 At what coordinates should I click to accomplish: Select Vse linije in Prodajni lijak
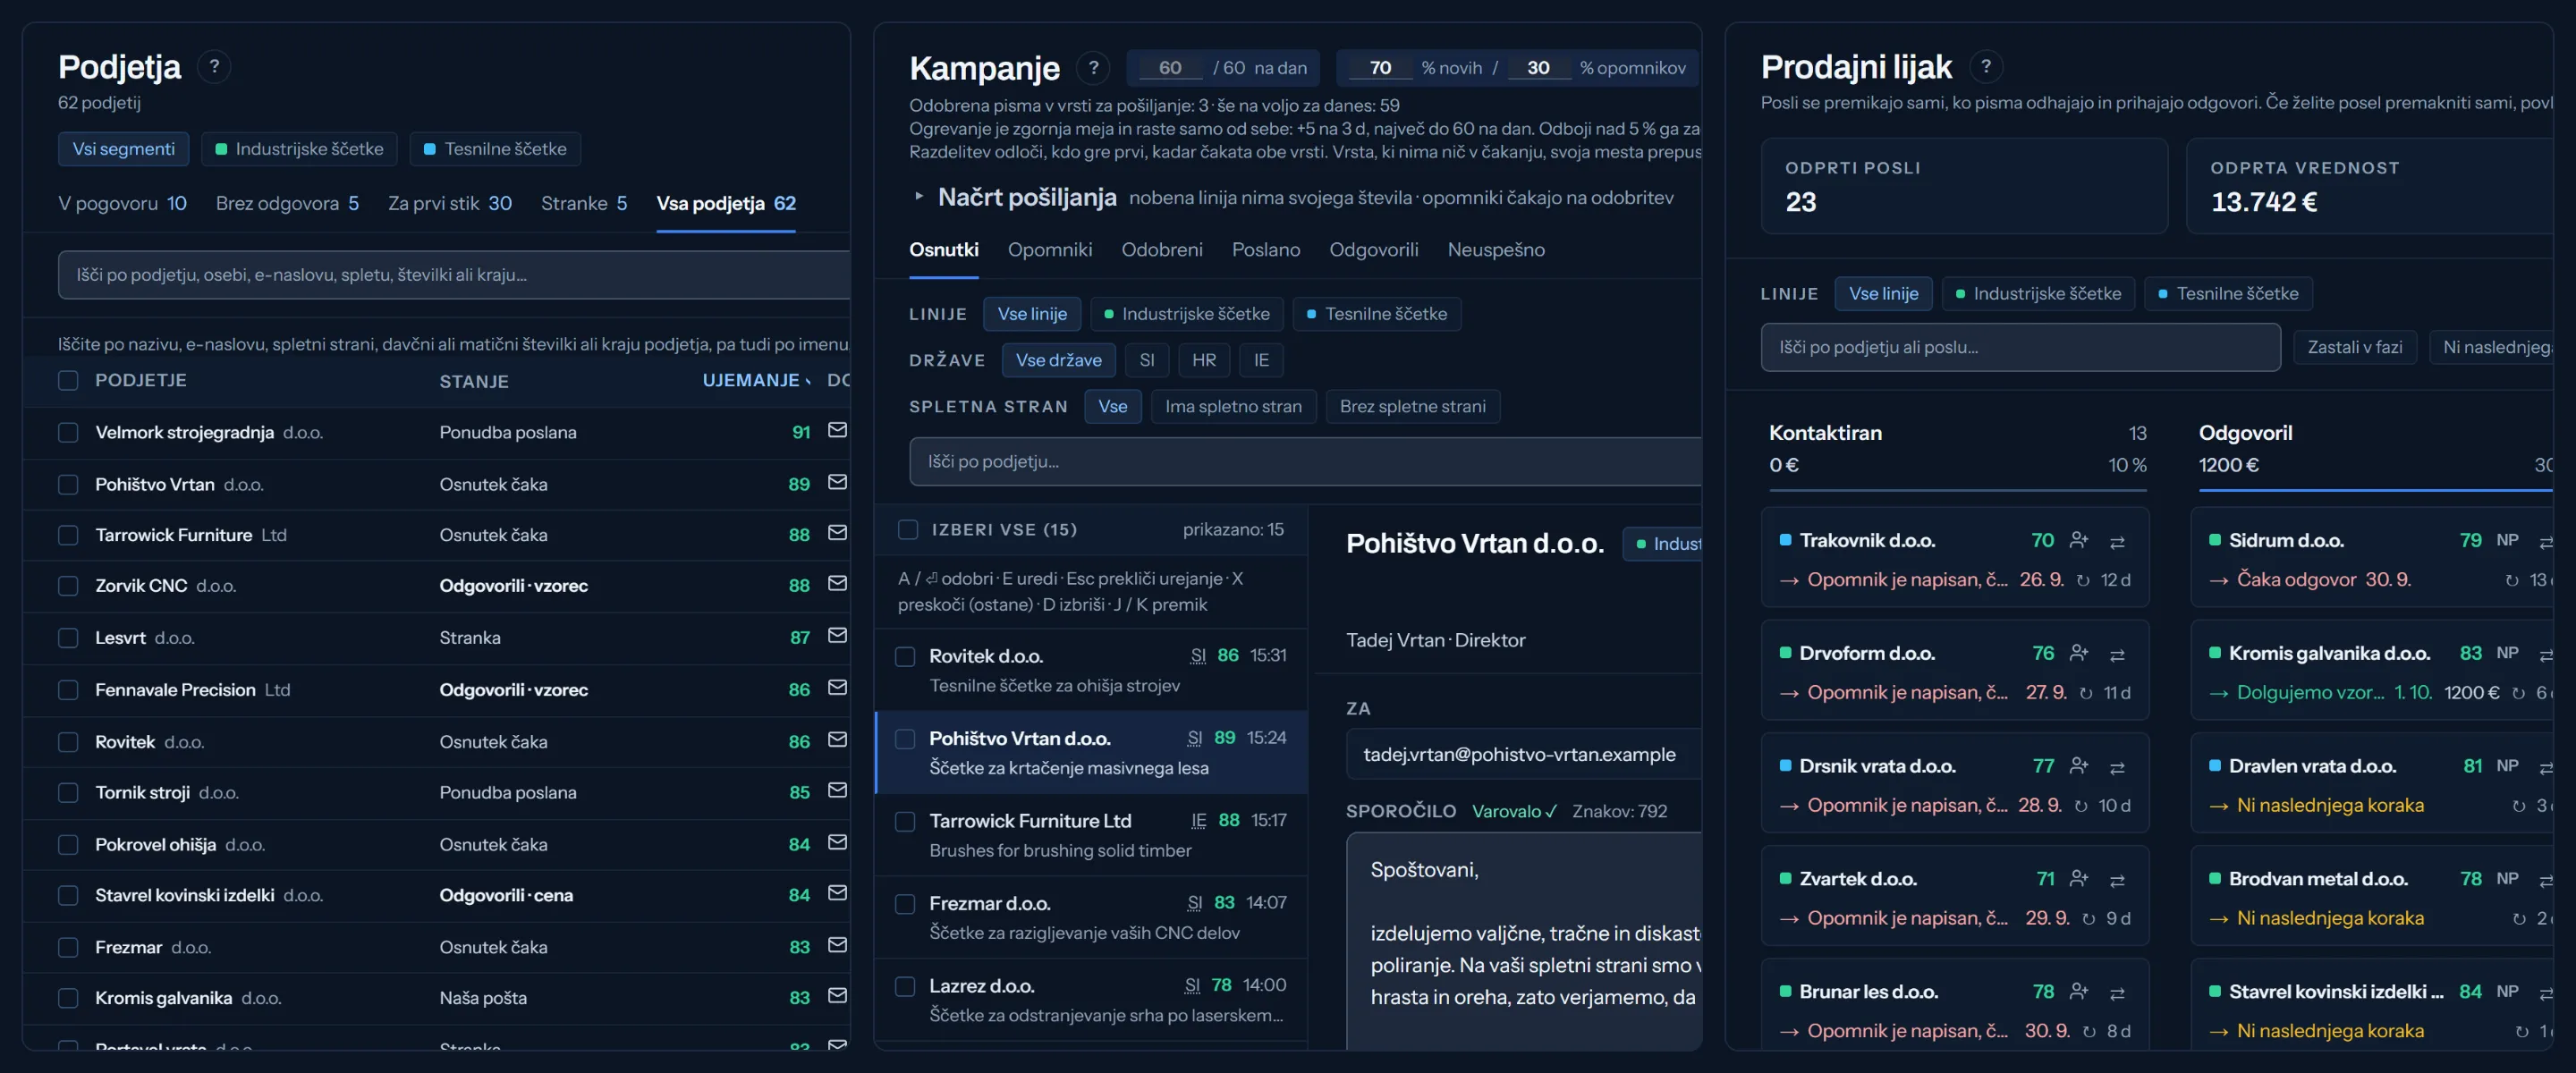[x=1883, y=294]
